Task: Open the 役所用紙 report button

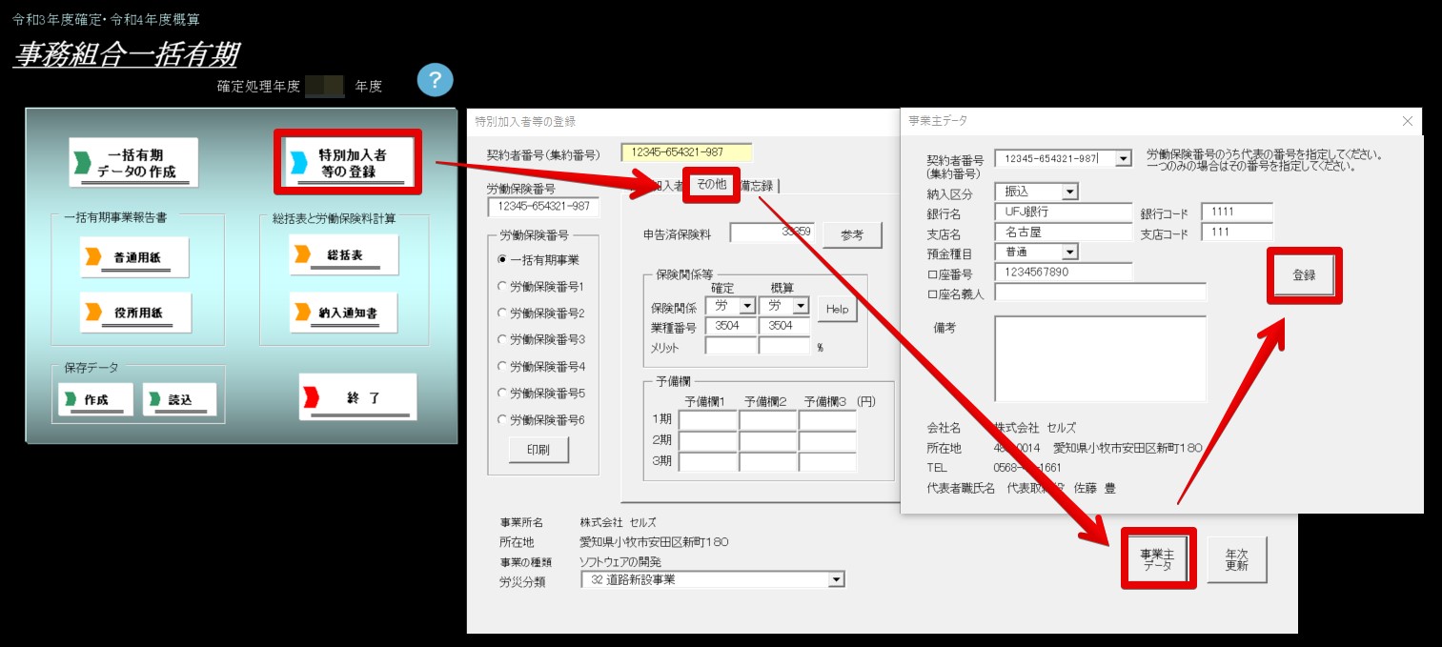Action: coord(134,313)
